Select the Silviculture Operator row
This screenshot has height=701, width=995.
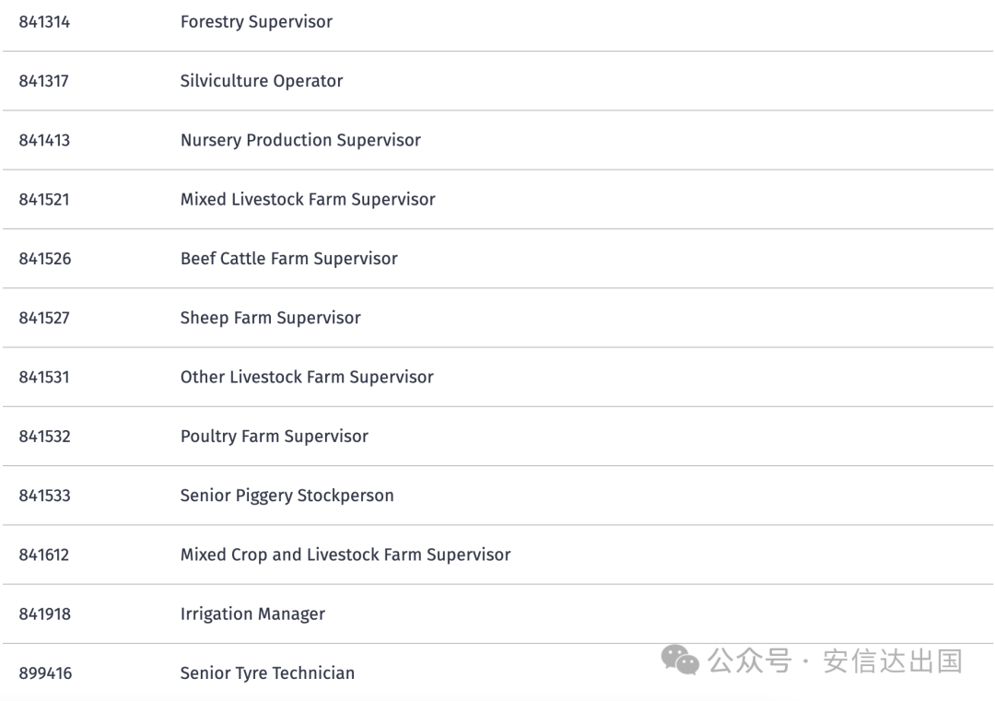(x=262, y=81)
